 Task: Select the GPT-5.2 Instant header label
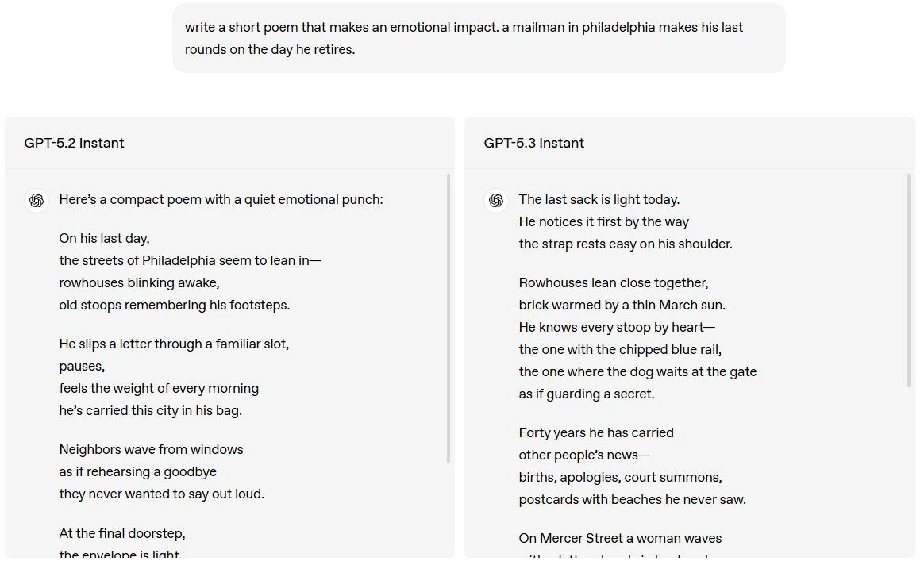[75, 144]
